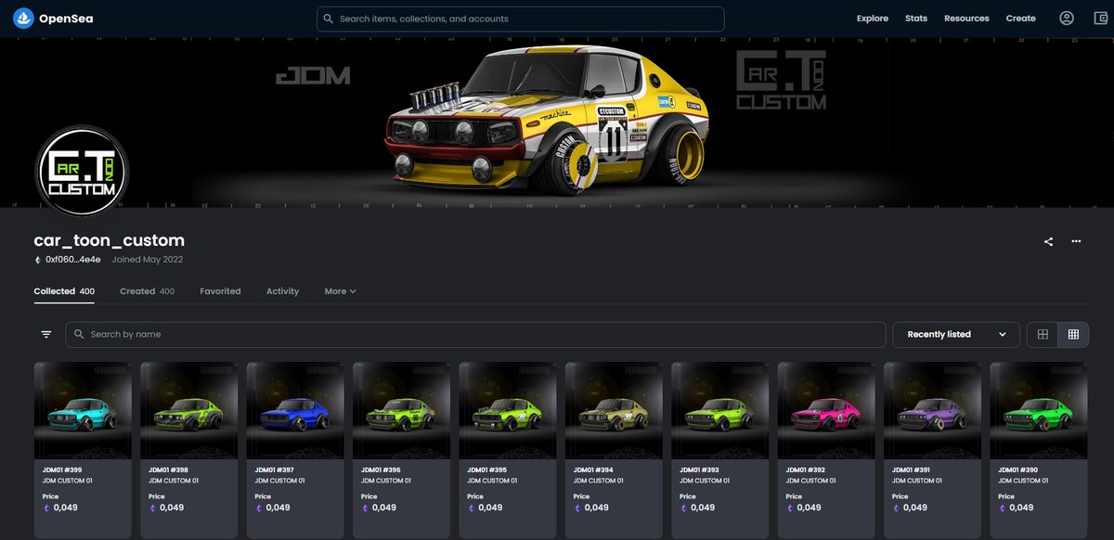Expand the More tab dropdown
1114x540 pixels.
(x=340, y=291)
